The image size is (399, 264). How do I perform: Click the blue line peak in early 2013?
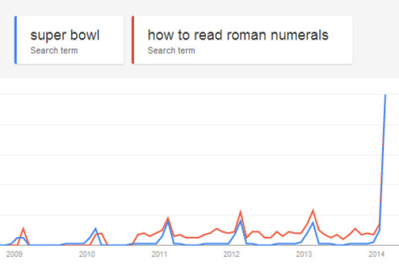(x=313, y=222)
